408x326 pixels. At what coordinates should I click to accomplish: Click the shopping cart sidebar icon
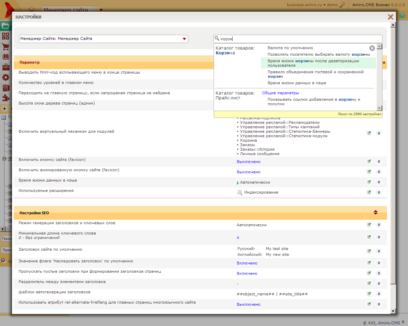pyautogui.click(x=6, y=47)
